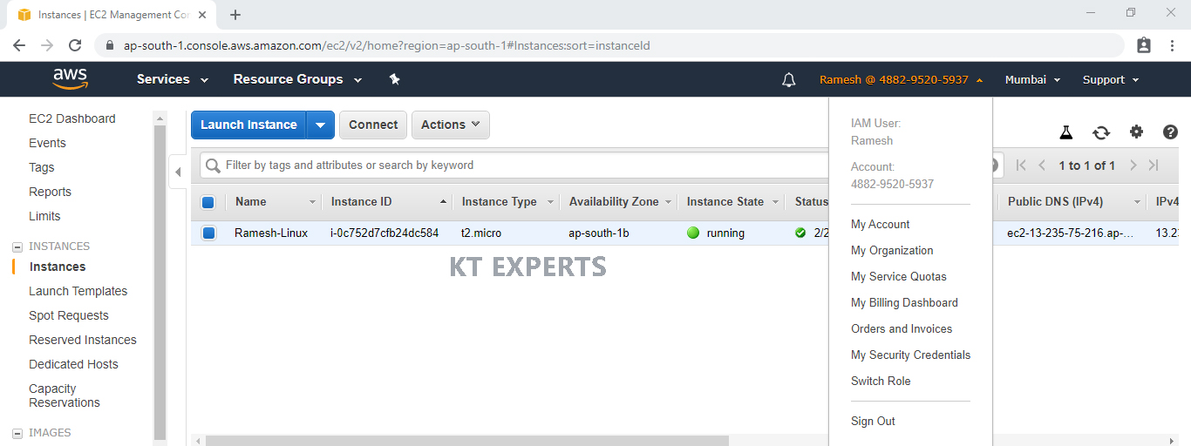Screen dimensions: 1191x446
Task: Open the notifications bell icon
Action: 789,80
